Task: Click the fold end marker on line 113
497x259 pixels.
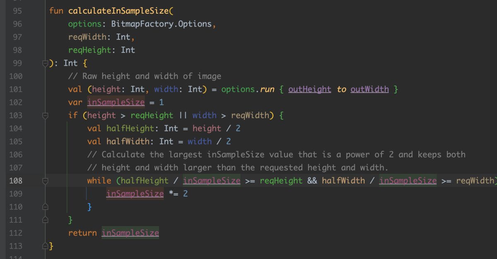Action: click(45, 246)
